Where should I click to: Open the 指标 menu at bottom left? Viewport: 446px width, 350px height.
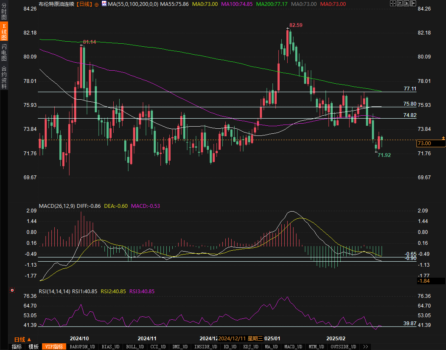[x=17, y=347]
